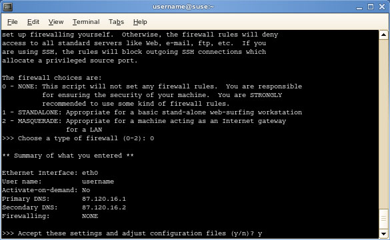This screenshot has width=390, height=240.
Task: Click the terminal window icon in title bar
Action: (7, 7)
